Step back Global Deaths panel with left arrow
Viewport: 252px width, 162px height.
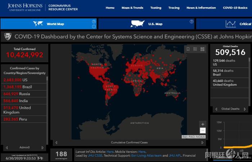tap(216, 109)
